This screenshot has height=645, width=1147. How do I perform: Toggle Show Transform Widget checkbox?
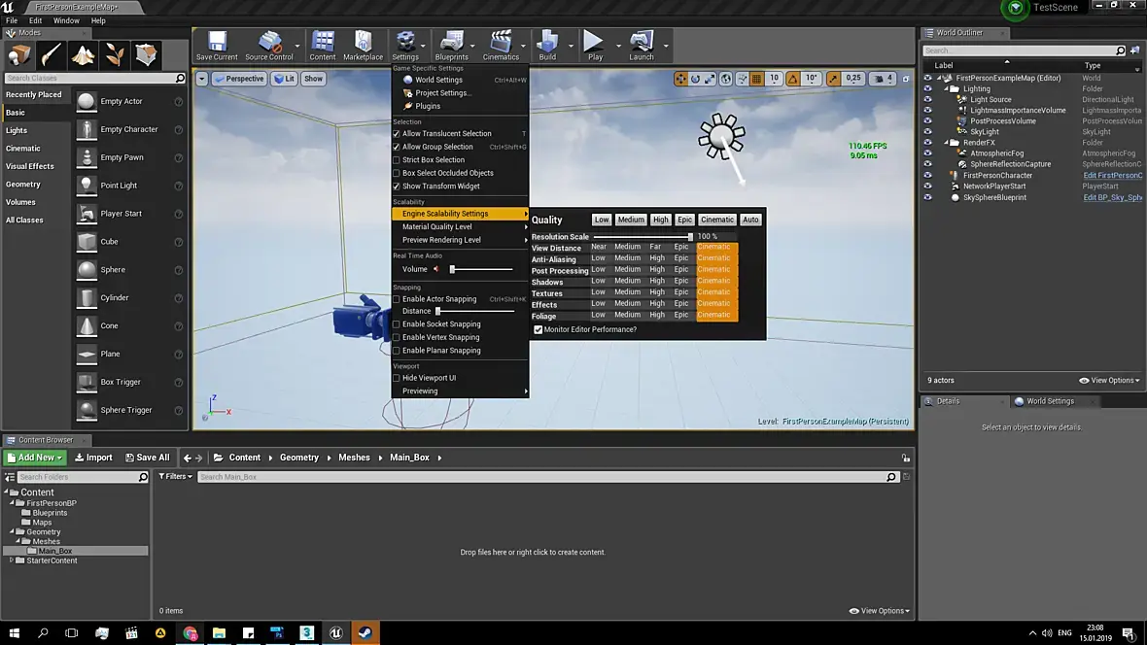[x=397, y=187]
